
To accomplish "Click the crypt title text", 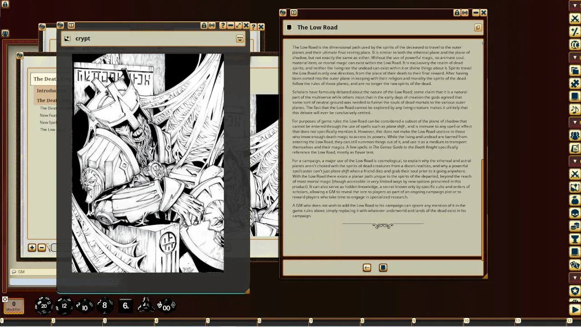I will (x=83, y=39).
